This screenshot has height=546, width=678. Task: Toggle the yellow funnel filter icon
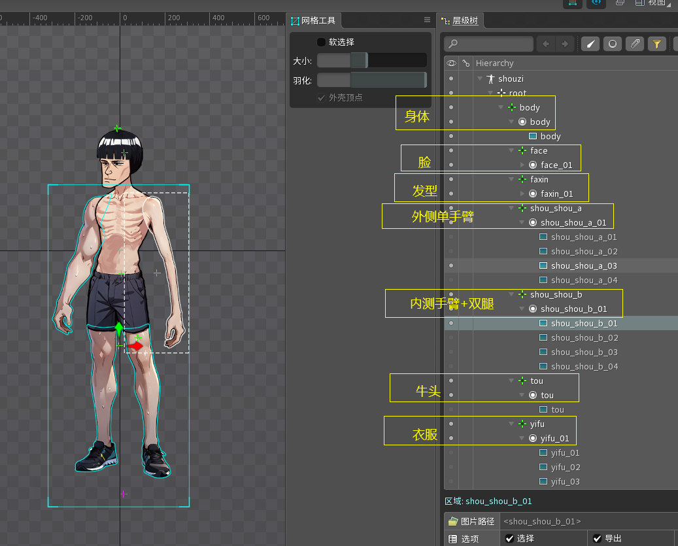656,44
